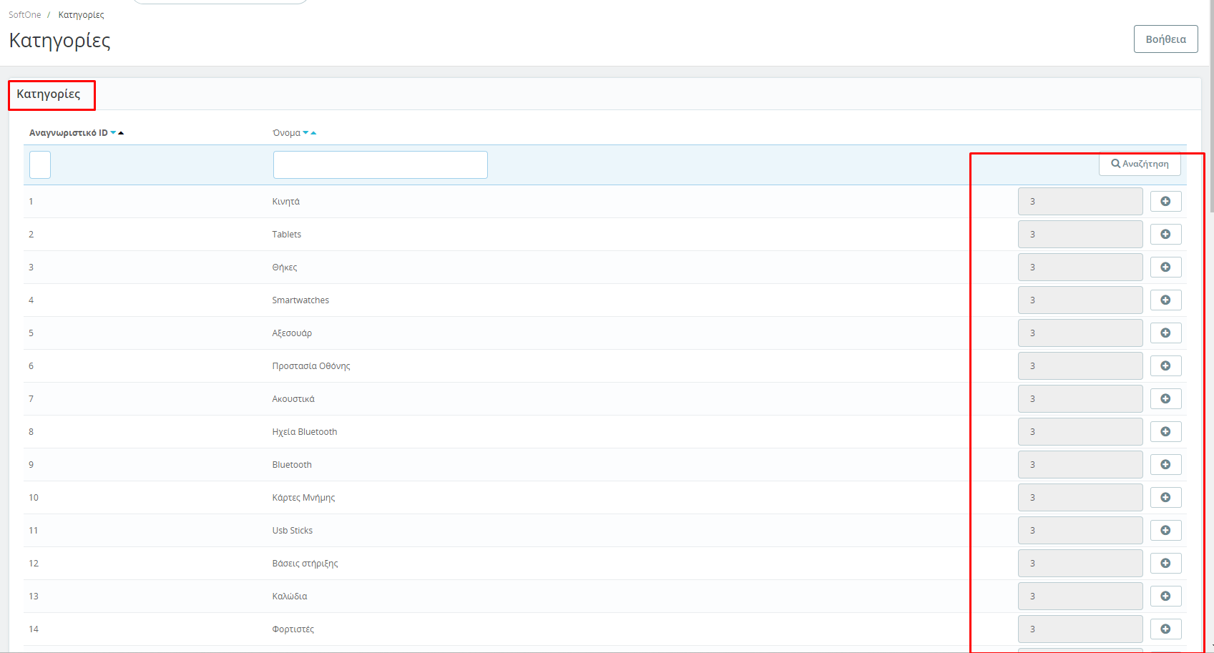Click the plus icon in the Tablets row
The height and width of the screenshot is (653, 1214).
(x=1165, y=235)
